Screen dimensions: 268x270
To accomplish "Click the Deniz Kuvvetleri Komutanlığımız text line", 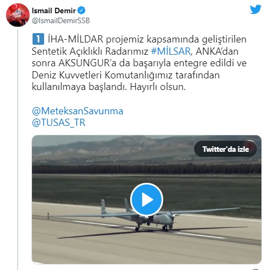I will (126, 75).
